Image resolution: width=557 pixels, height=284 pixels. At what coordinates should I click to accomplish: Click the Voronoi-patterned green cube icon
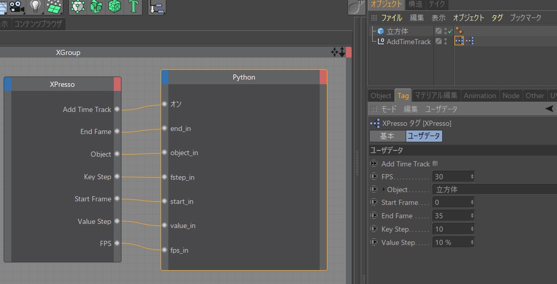coord(114,6)
